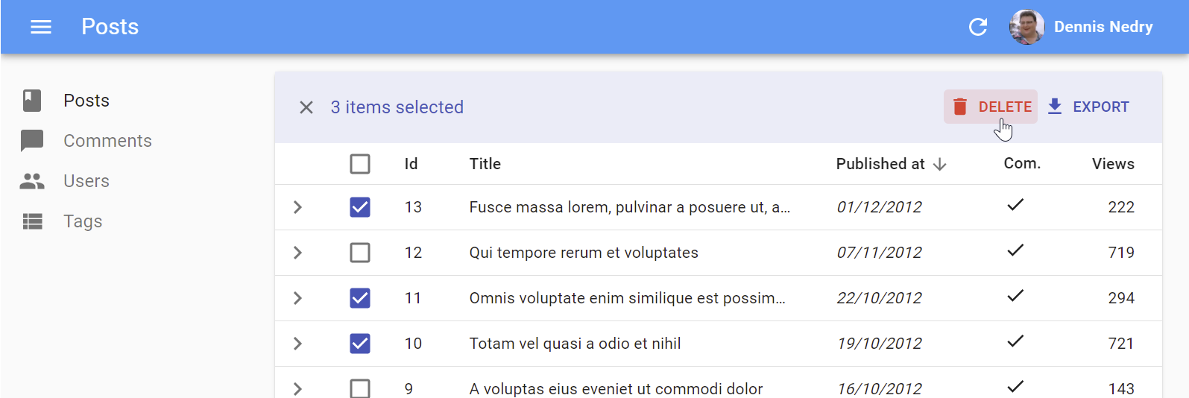Toggle the select-all checkbox in header row

(x=360, y=164)
